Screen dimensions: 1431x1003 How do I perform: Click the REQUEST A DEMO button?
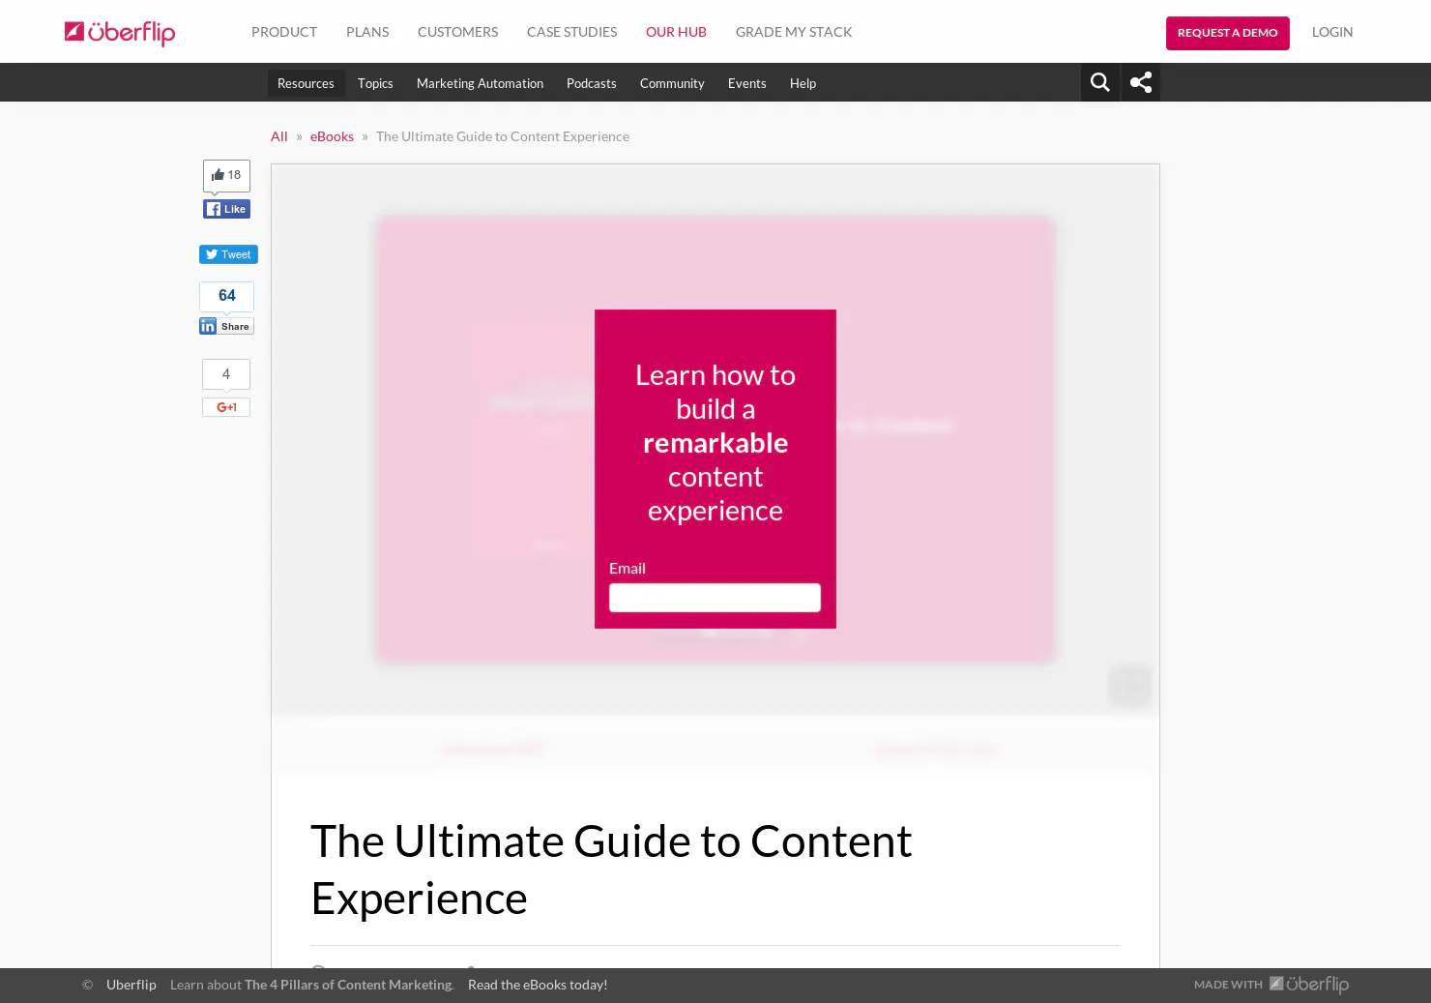[1228, 33]
